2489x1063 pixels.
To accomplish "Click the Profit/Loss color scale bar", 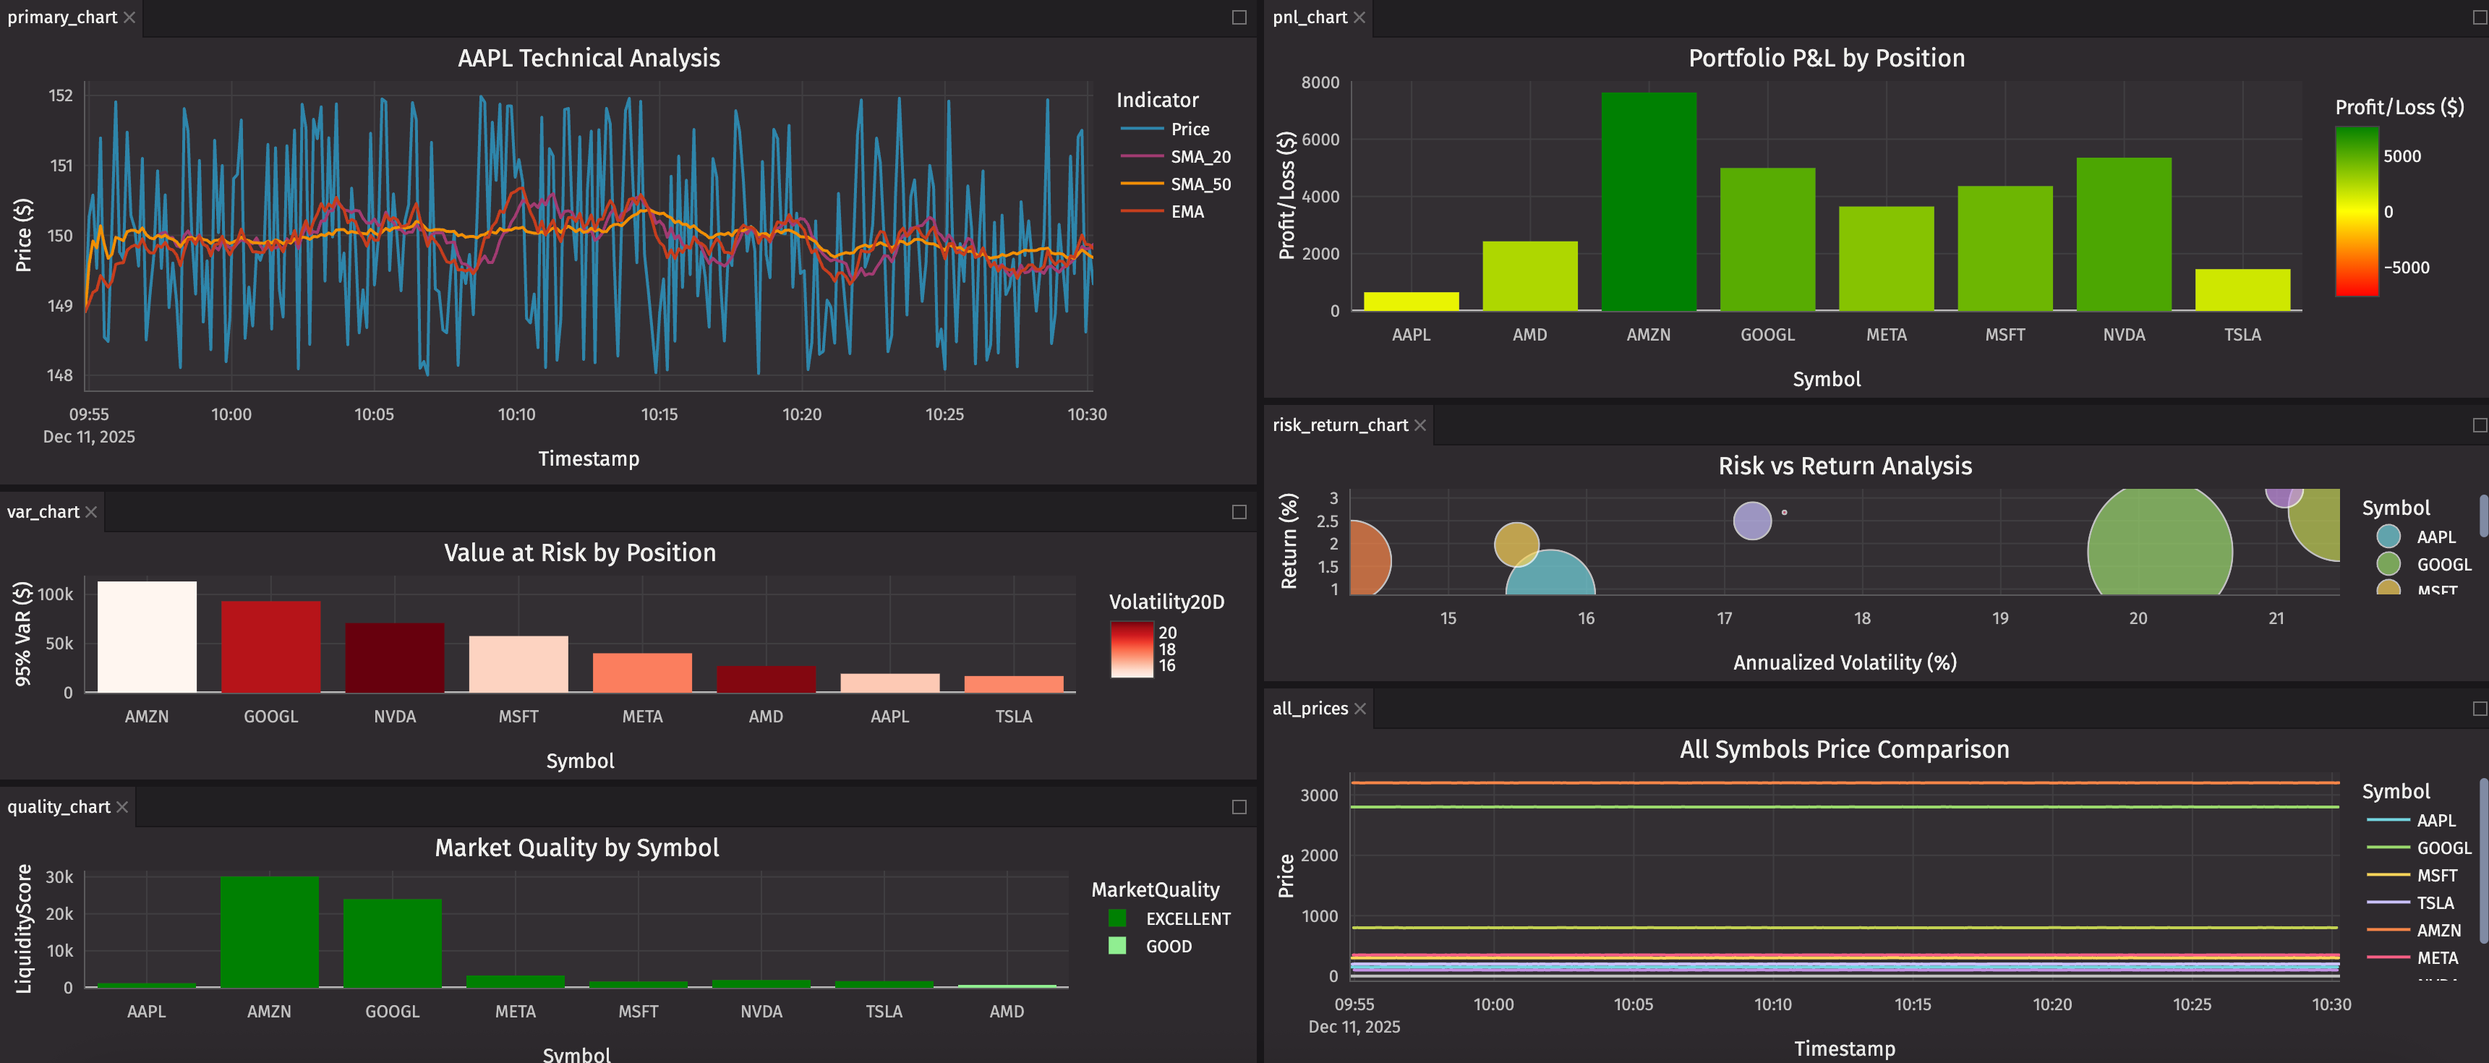I will (x=2356, y=212).
